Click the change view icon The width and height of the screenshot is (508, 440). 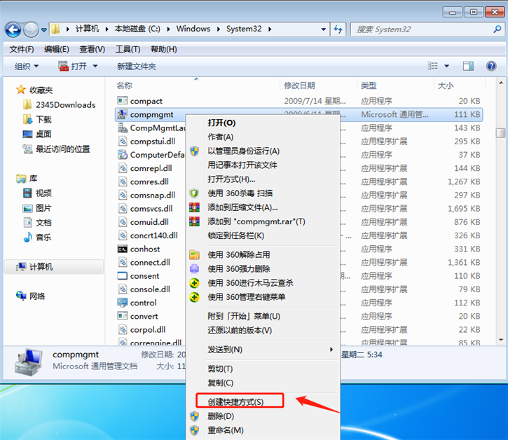432,66
